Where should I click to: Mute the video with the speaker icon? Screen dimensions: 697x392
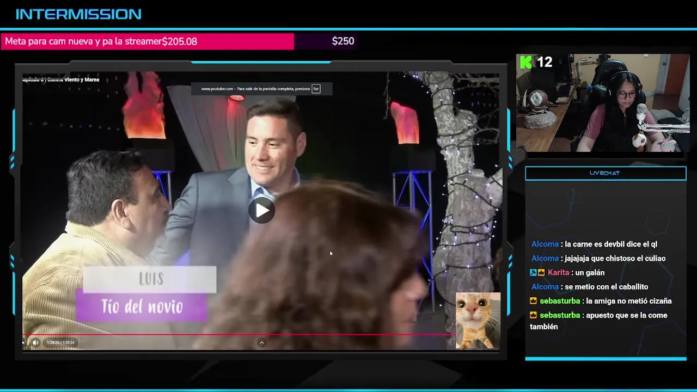tap(35, 342)
